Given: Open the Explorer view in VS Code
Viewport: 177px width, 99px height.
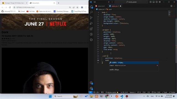Looking at the screenshot, I should (x=91, y=7).
